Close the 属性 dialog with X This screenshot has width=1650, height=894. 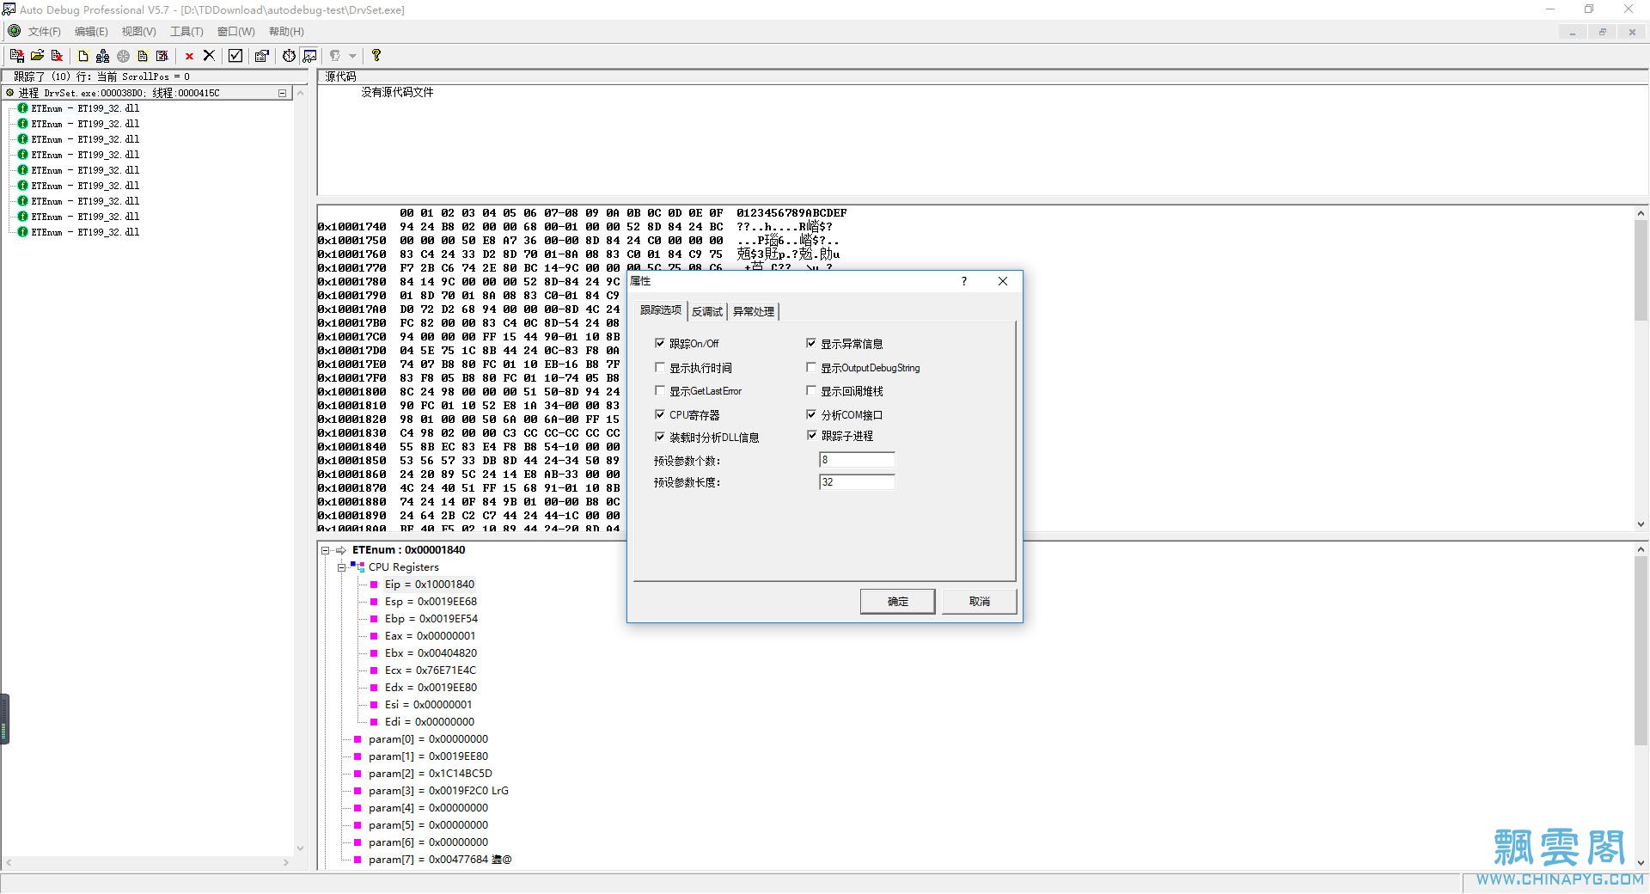pos(1002,281)
